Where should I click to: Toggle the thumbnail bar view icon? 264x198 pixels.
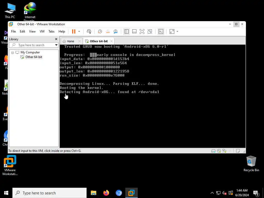[x=134, y=31]
